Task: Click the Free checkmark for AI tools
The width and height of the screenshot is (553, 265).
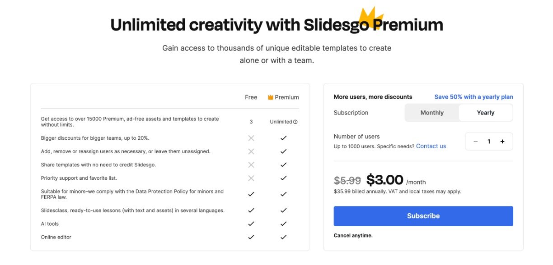Action: tap(251, 224)
